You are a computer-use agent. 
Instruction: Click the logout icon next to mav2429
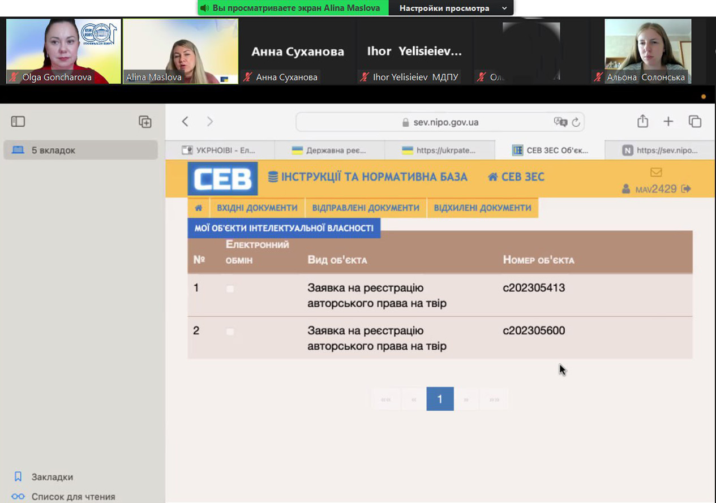pos(686,189)
